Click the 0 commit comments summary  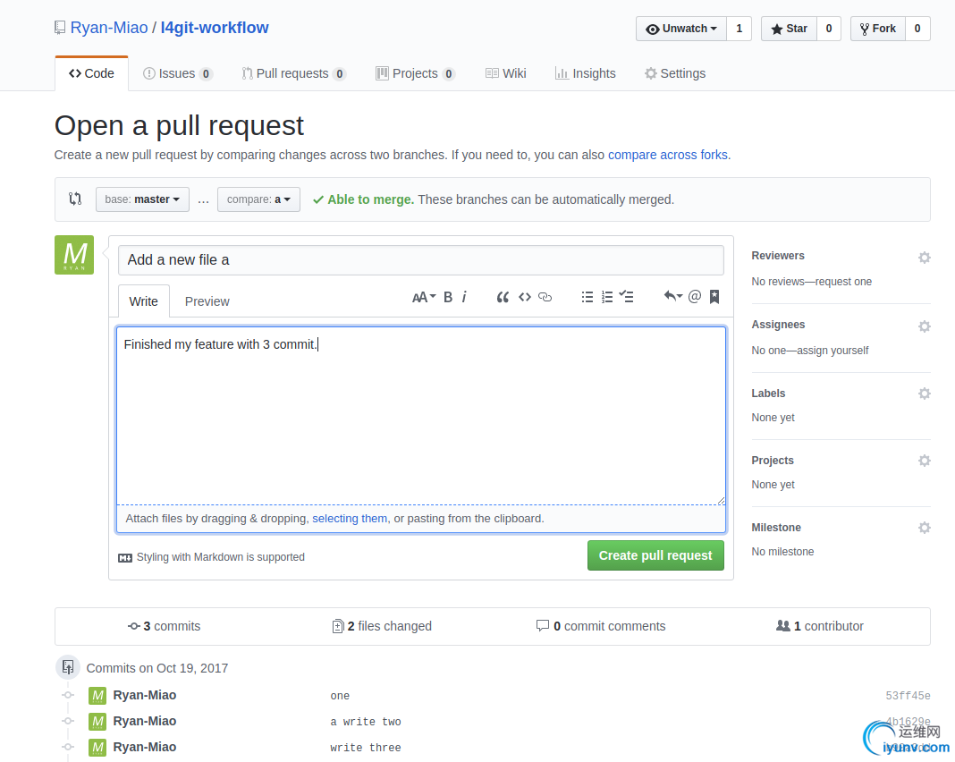pyautogui.click(x=601, y=626)
